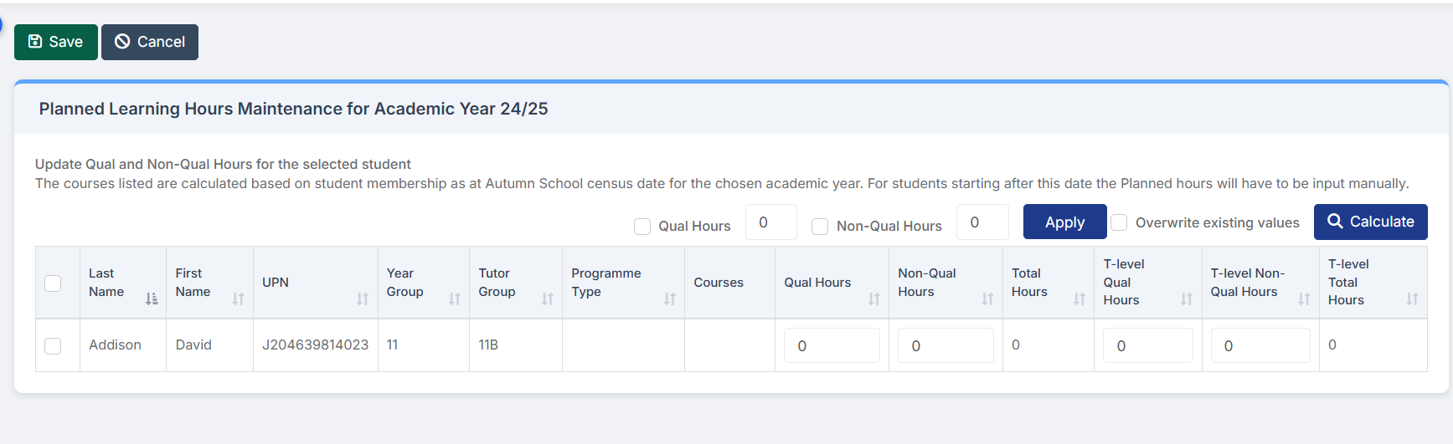The width and height of the screenshot is (1453, 444).
Task: Click First Name sort arrows icon
Action: coord(238,299)
